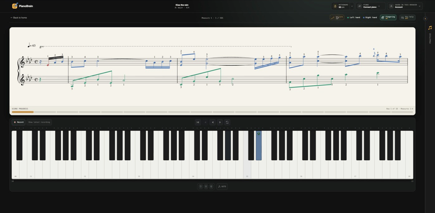Go Back to home
Image resolution: width=435 pixels, height=213 pixels.
[x=19, y=18]
